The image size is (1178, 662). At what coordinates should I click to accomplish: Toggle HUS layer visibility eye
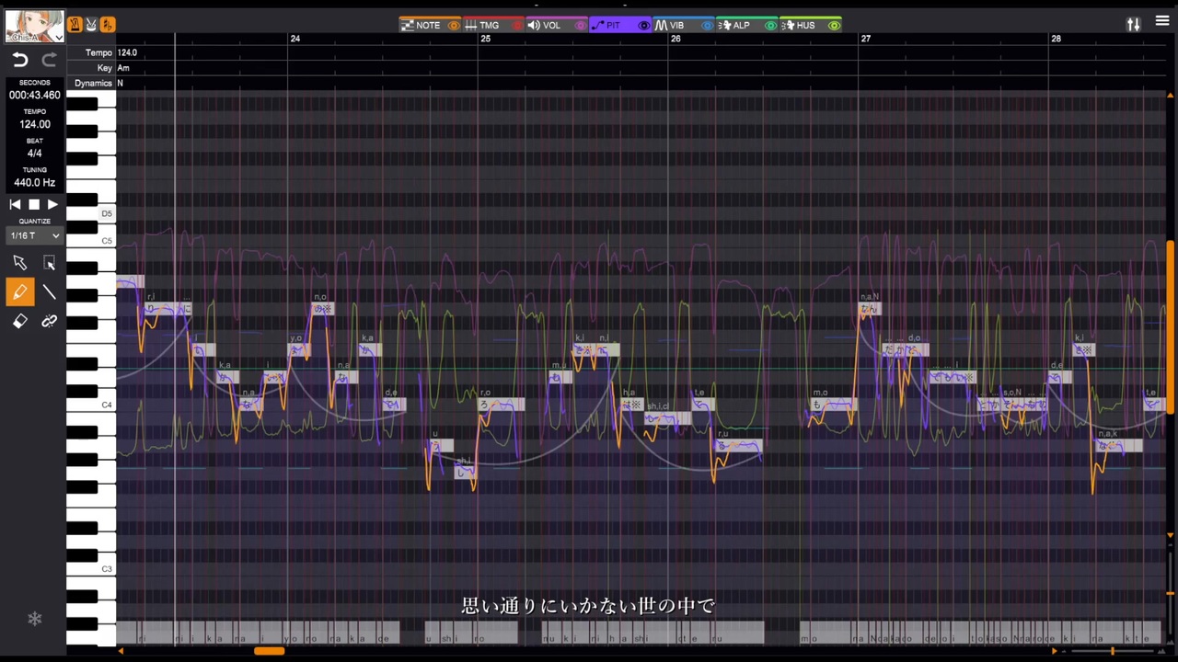coord(834,26)
